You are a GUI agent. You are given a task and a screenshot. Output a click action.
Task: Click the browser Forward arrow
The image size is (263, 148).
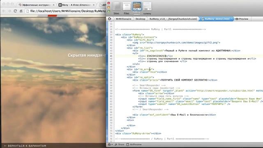9,11
